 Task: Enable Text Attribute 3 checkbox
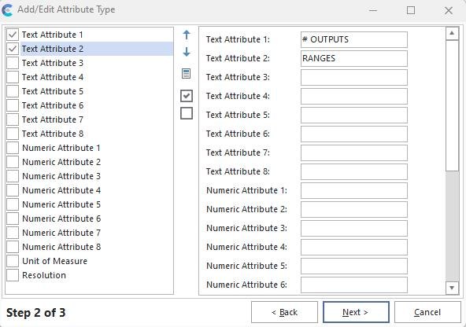coord(13,63)
